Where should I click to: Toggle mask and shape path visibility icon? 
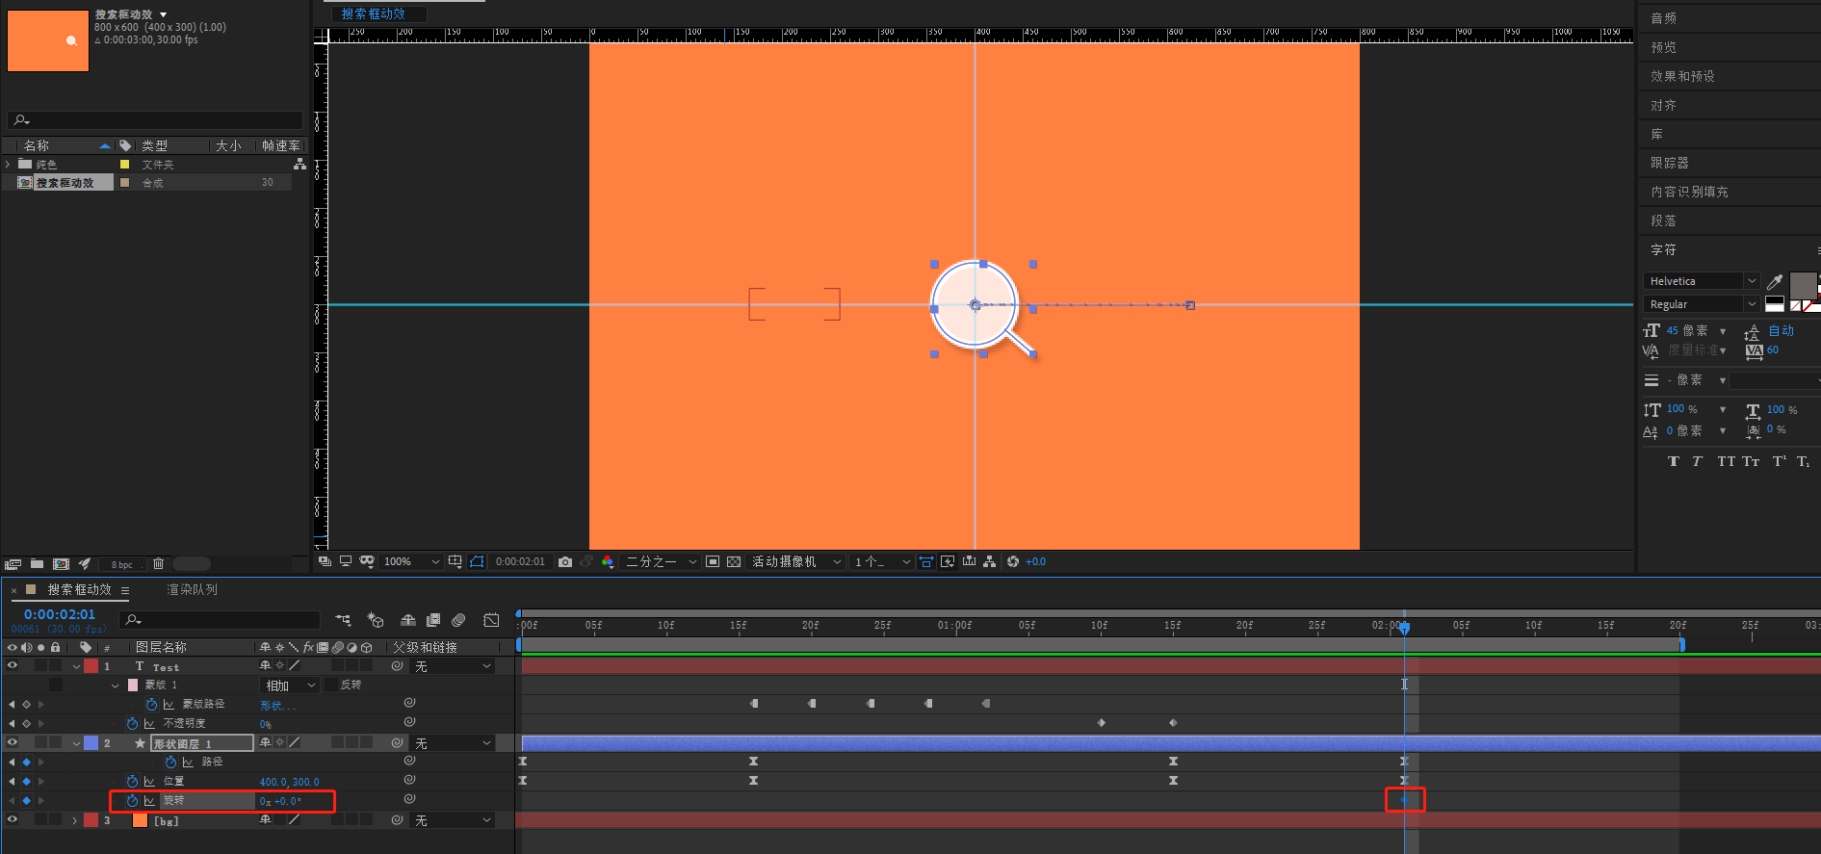point(477,561)
